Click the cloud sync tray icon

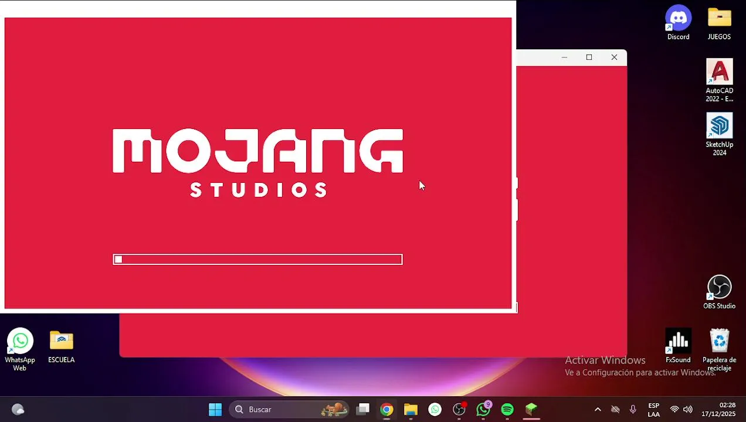tap(615, 410)
